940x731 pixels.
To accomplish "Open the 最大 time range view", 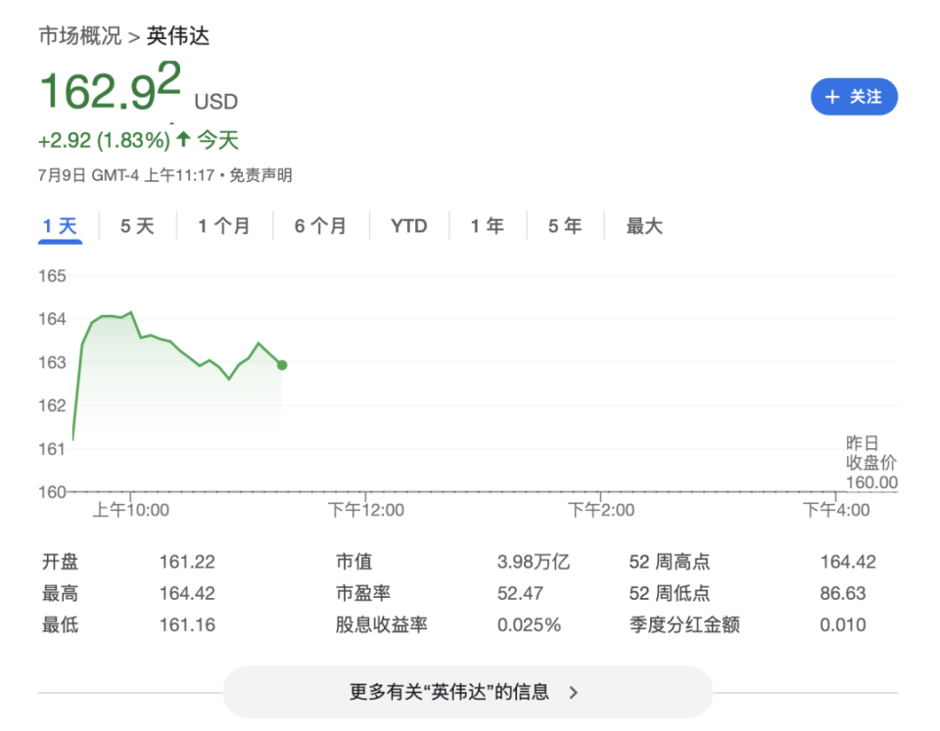I will point(643,225).
